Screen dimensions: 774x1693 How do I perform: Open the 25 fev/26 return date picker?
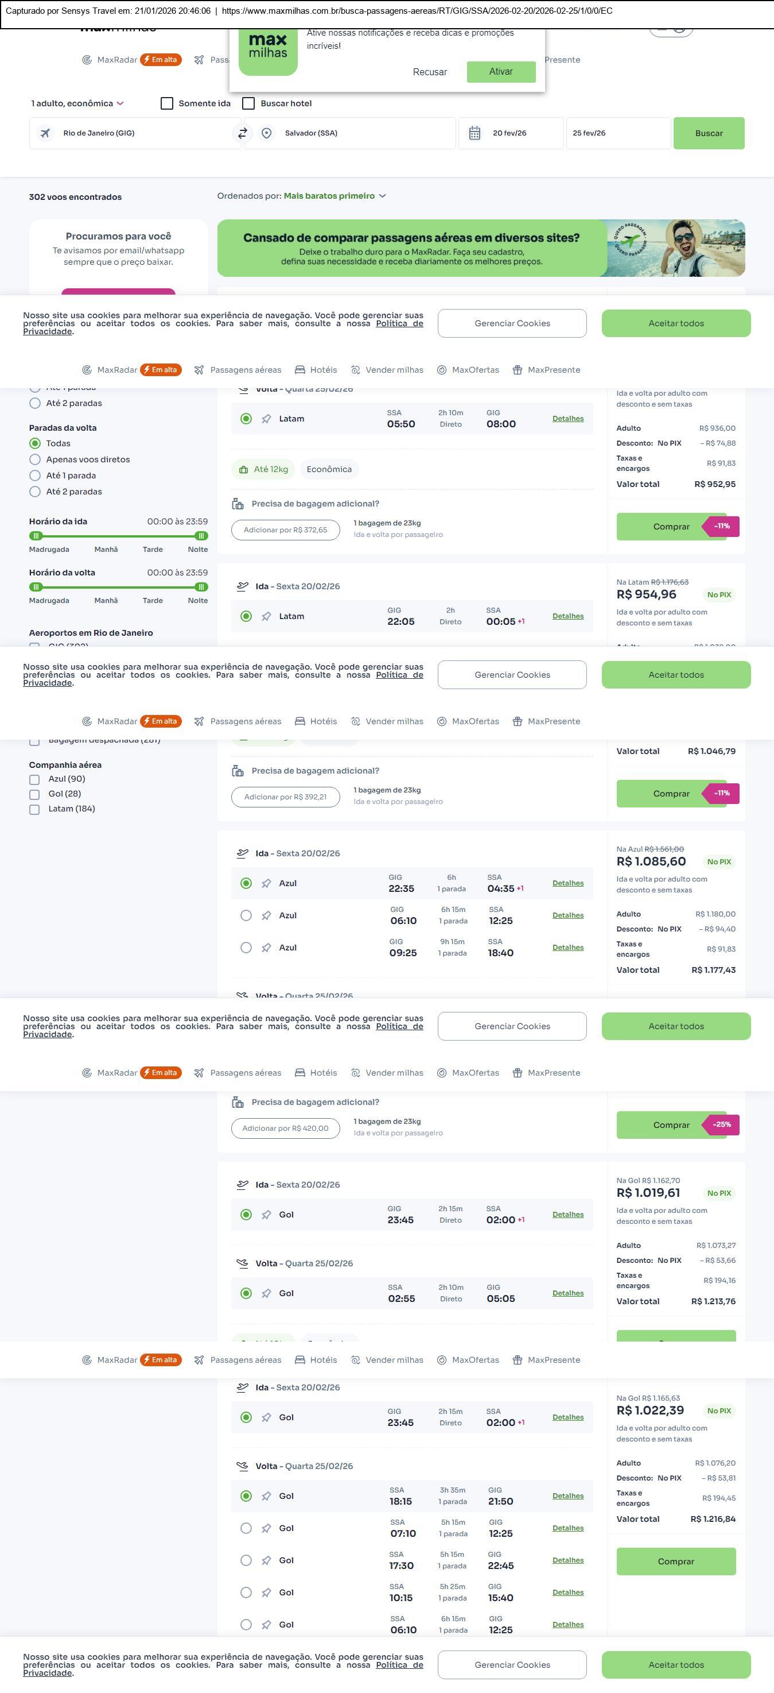pos(617,133)
